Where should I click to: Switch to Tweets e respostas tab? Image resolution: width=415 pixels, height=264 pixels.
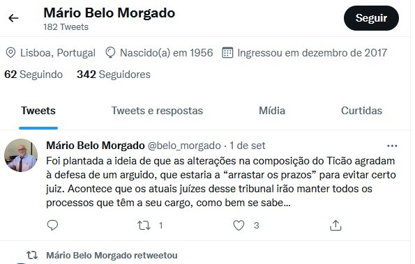click(x=157, y=111)
